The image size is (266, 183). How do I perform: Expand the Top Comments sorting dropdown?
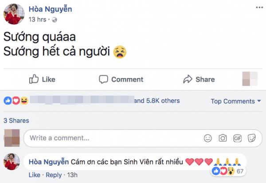click(236, 101)
